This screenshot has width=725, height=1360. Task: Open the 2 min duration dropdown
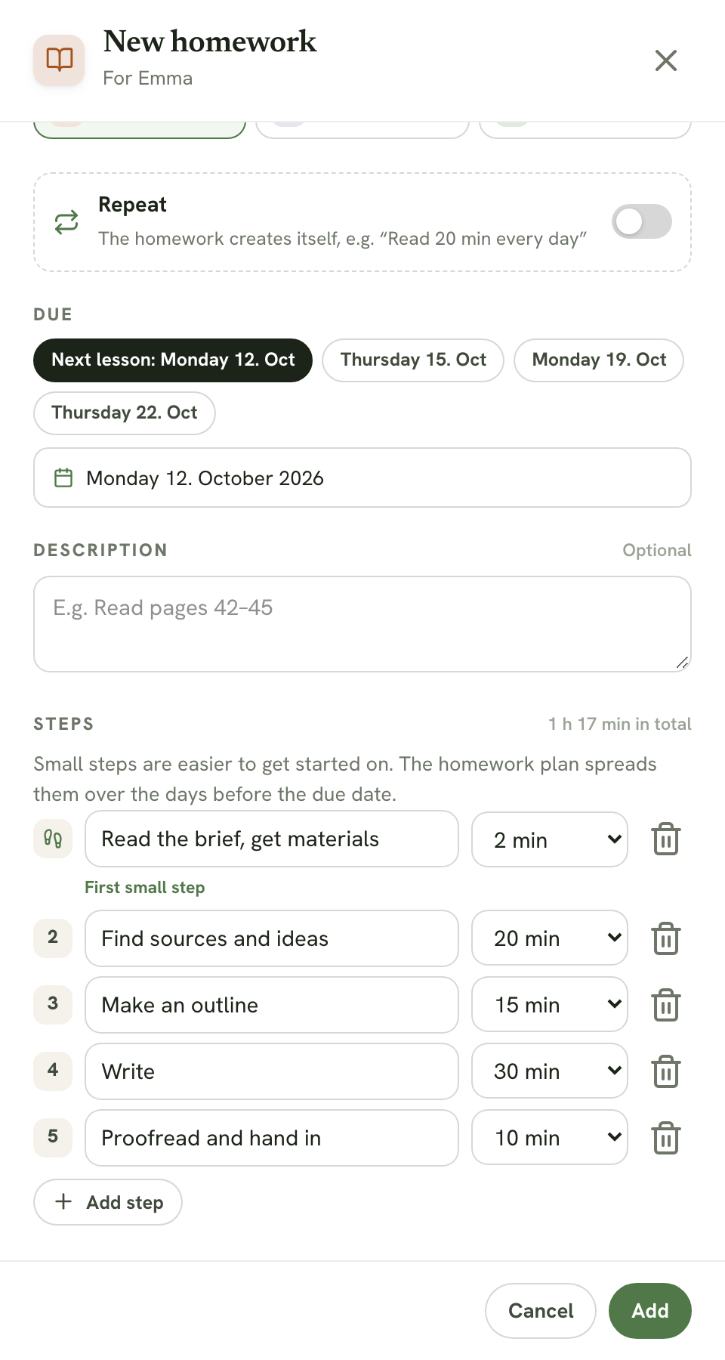click(550, 839)
